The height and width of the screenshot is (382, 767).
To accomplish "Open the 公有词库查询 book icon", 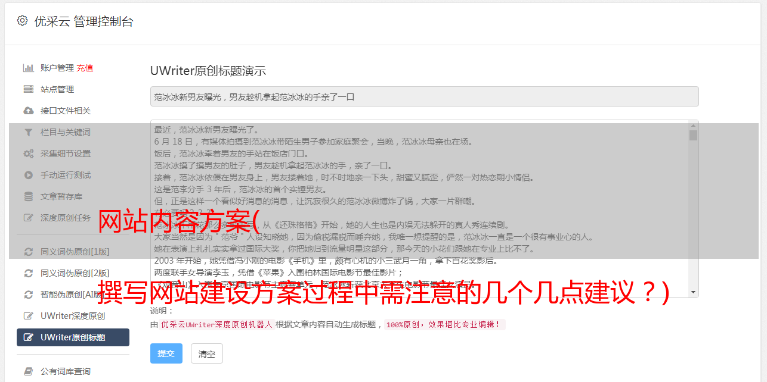I will (28, 371).
